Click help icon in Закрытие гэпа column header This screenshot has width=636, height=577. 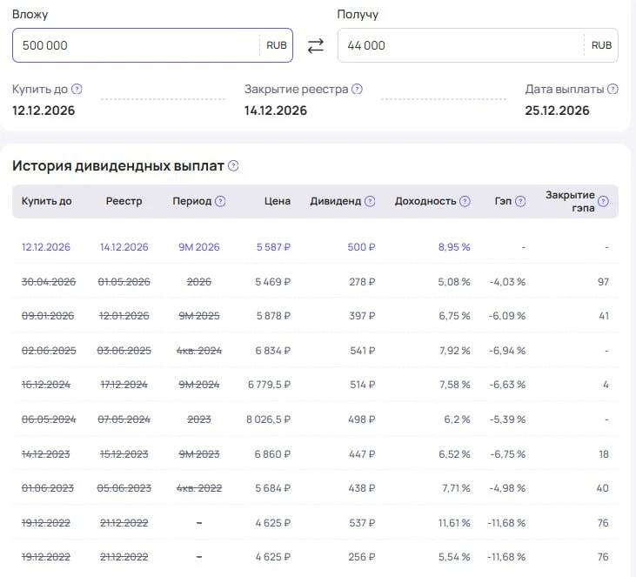click(603, 201)
